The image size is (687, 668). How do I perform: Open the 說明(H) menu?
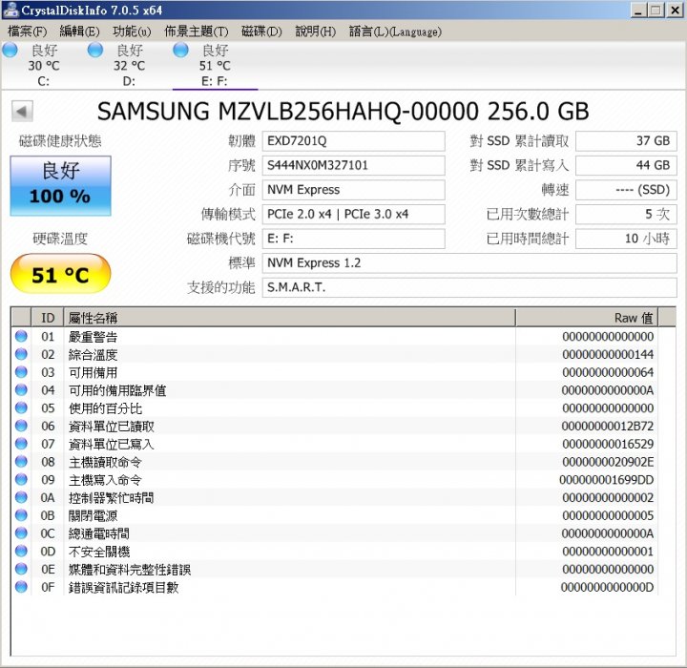(316, 31)
